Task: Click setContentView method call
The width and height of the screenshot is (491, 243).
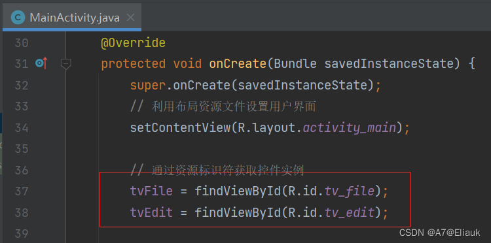Action: (x=180, y=128)
